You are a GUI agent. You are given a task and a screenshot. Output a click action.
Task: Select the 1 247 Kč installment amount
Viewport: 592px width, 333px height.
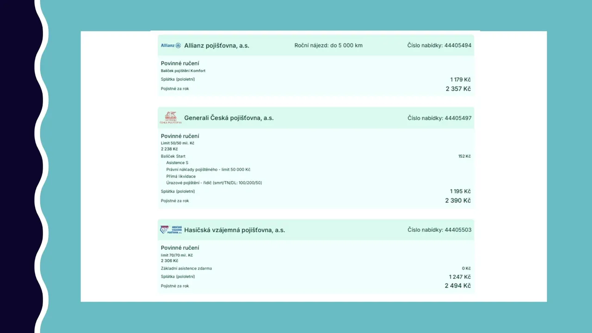[460, 277]
